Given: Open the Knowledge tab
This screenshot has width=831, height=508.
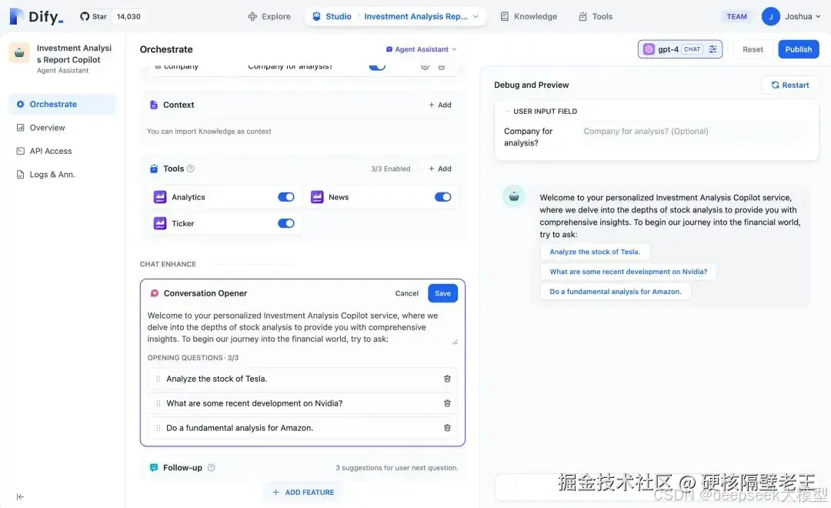Looking at the screenshot, I should tap(529, 15).
